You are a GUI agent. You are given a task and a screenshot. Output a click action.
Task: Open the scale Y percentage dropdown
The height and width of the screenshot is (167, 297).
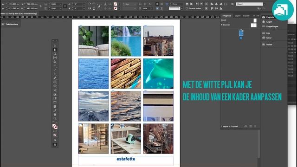pos(61,8)
